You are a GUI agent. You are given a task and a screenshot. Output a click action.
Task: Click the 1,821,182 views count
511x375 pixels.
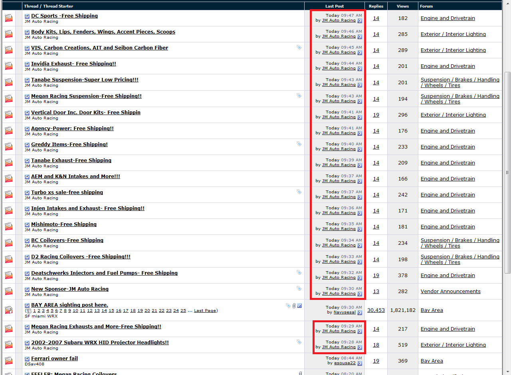[403, 310]
